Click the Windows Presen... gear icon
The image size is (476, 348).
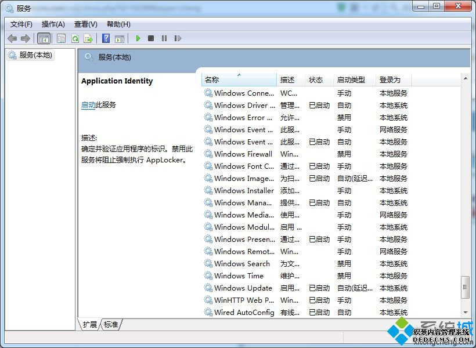point(208,239)
